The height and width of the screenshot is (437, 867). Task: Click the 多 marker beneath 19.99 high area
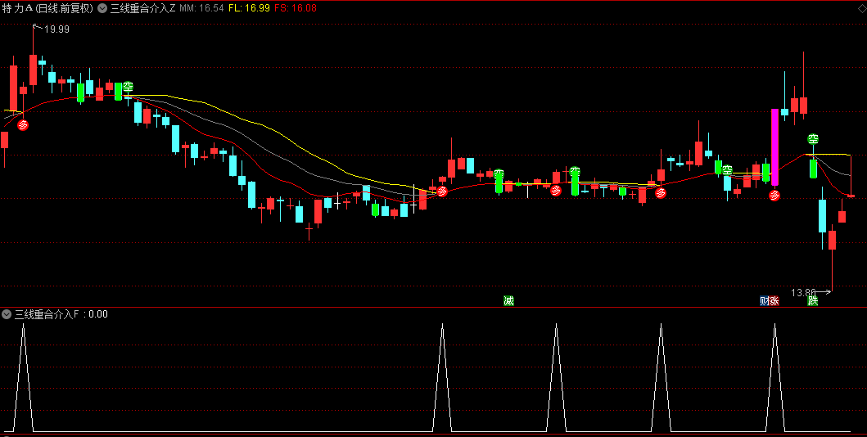point(23,125)
